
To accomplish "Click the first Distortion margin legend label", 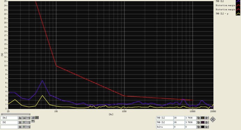I will (225, 5).
